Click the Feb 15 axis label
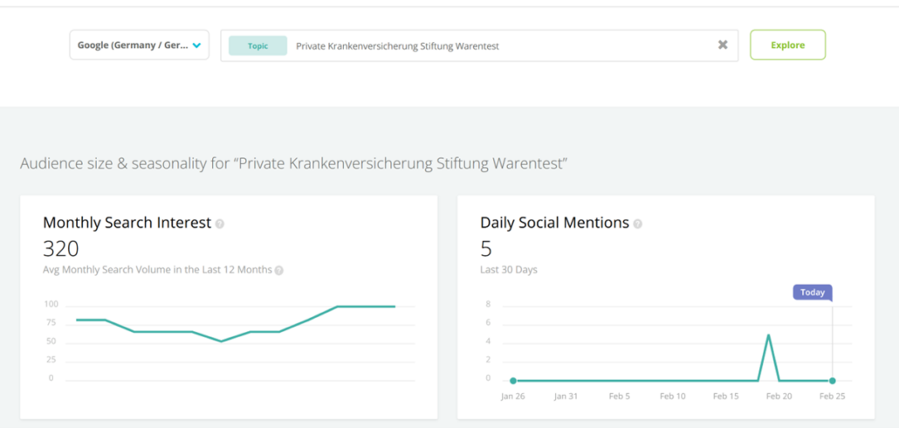899x428 pixels. (726, 397)
